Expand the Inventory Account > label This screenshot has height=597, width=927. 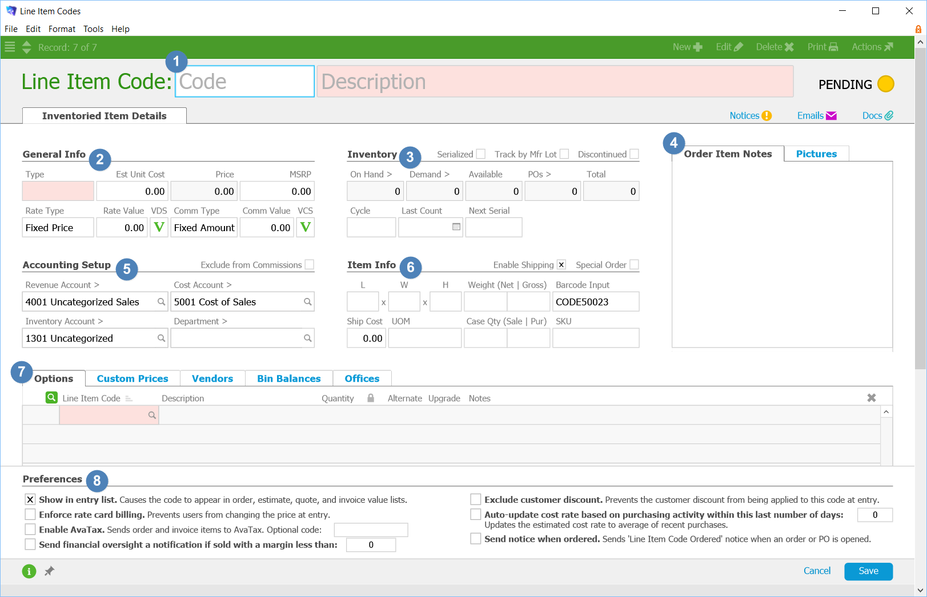pos(64,321)
